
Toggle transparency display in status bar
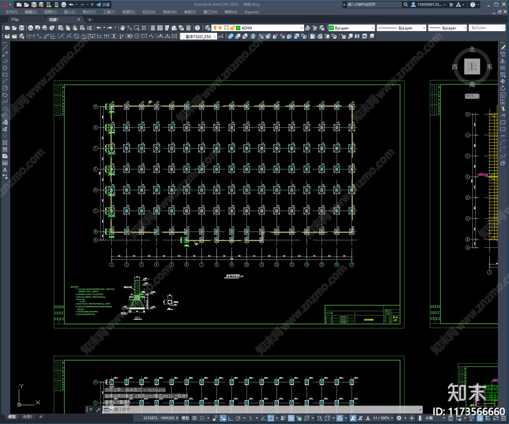tap(291, 418)
